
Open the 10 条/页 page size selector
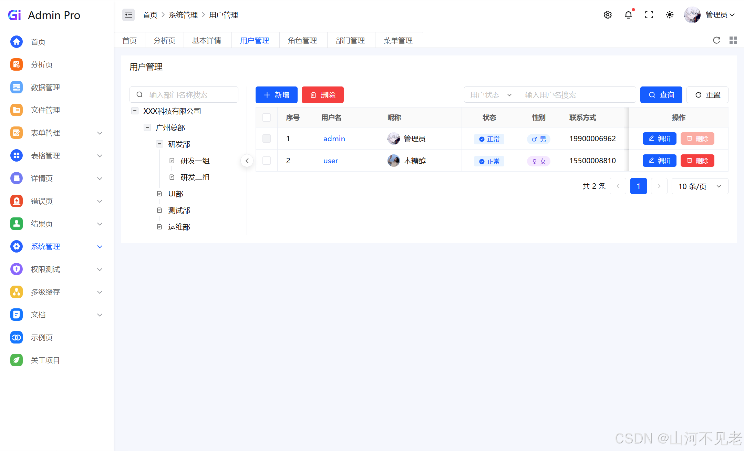[700, 186]
